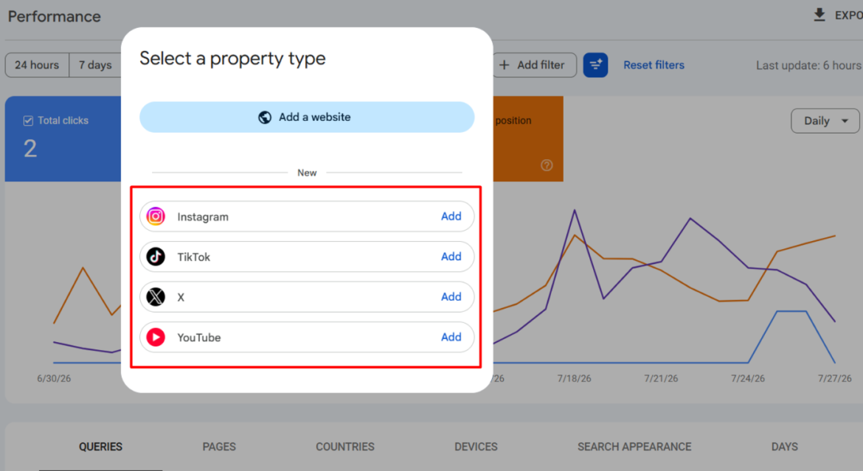The image size is (863, 471).
Task: Click the TikTok label text
Action: click(x=194, y=257)
